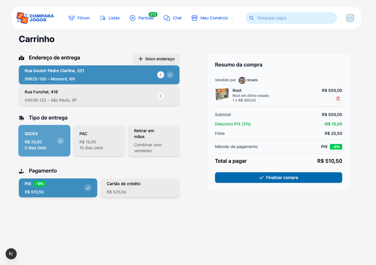The height and width of the screenshot is (265, 376).
Task: Open the Chat section
Action: click(173, 18)
